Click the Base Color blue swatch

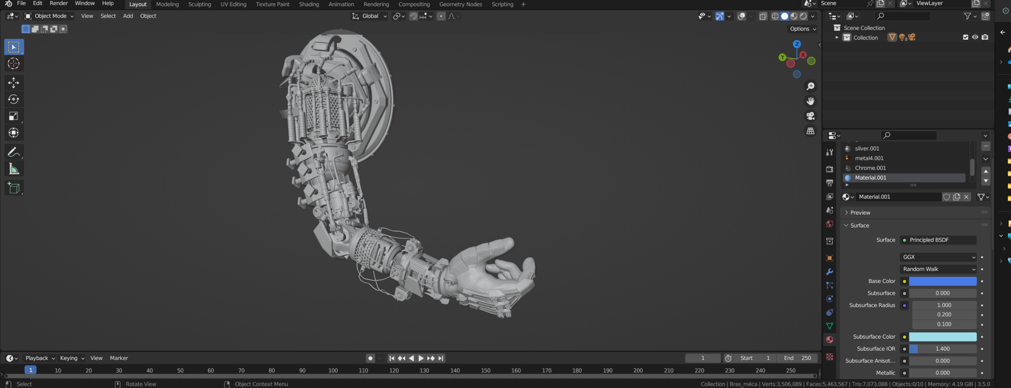(x=942, y=281)
